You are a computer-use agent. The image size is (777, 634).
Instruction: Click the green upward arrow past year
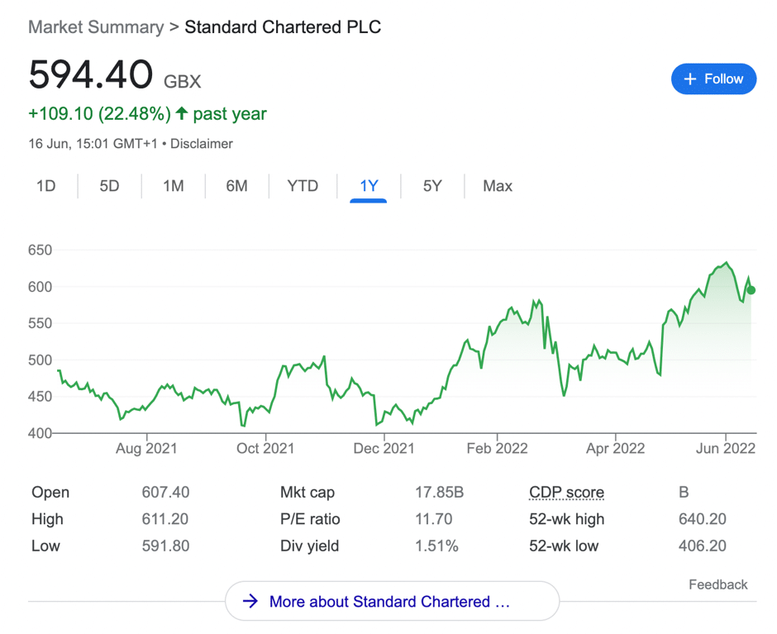pos(182,113)
